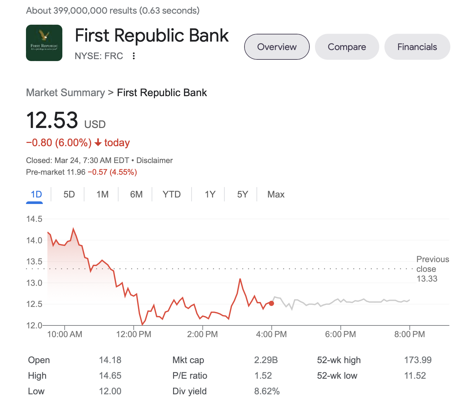The height and width of the screenshot is (406, 476).
Task: Click the 13.0 y-axis label
Action: [x=34, y=283]
